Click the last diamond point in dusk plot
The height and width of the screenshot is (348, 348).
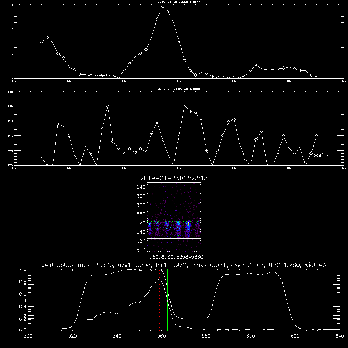316,136
